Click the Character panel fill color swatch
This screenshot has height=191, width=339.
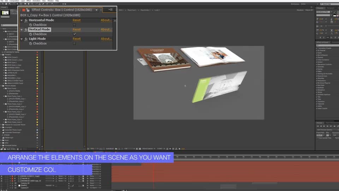point(335,15)
